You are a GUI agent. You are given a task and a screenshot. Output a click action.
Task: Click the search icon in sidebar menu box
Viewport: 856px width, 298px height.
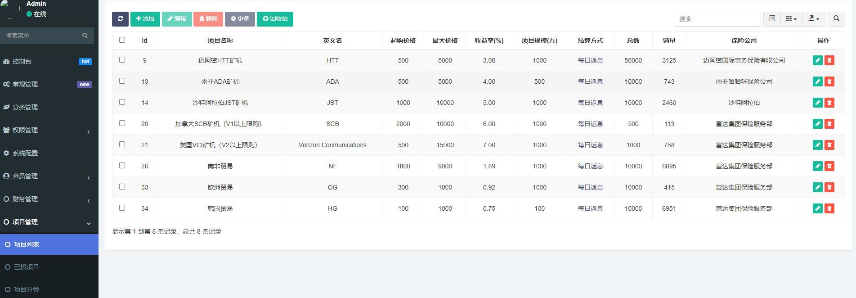[x=85, y=36]
